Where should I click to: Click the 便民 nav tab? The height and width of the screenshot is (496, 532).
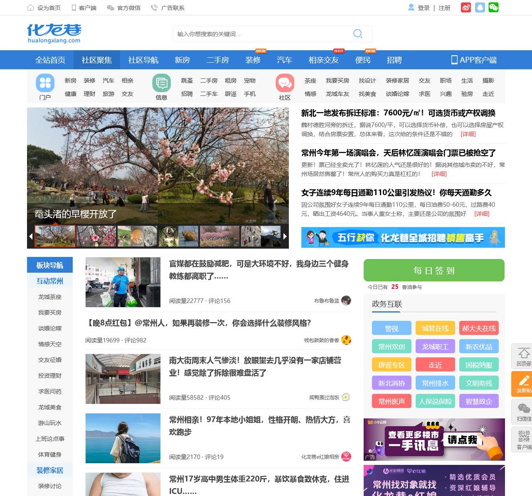pyautogui.click(x=363, y=60)
